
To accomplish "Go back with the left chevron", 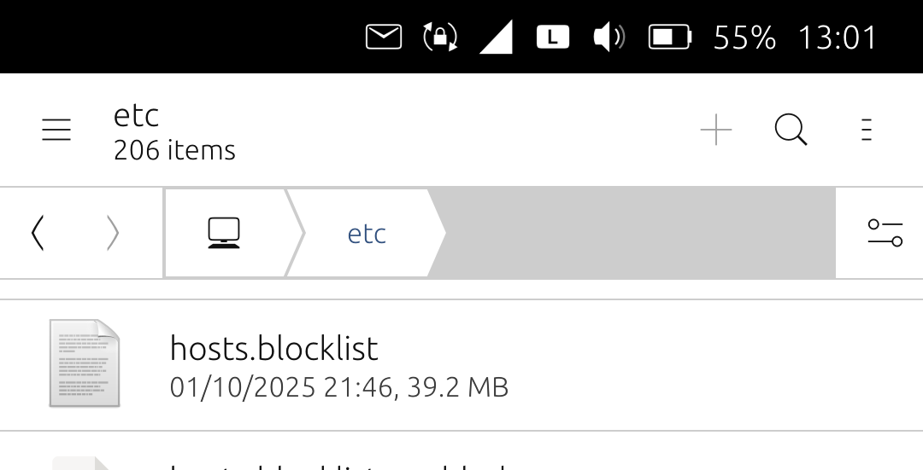I will 38,233.
